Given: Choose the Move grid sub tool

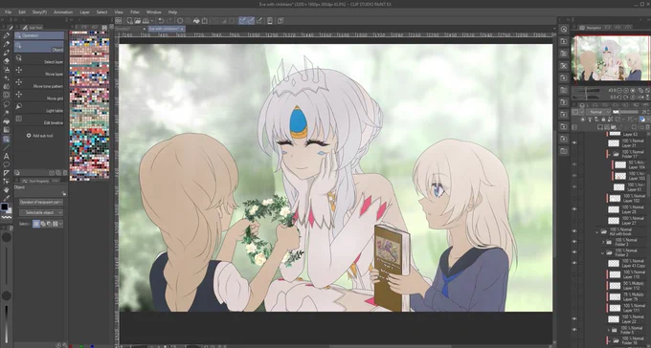Looking at the screenshot, I should coord(39,96).
